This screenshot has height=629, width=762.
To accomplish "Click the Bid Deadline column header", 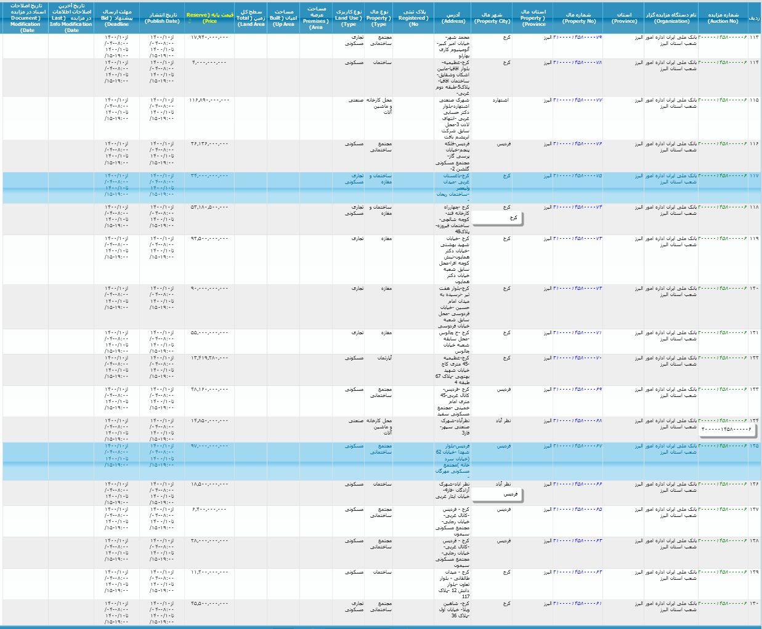I will tap(116, 18).
